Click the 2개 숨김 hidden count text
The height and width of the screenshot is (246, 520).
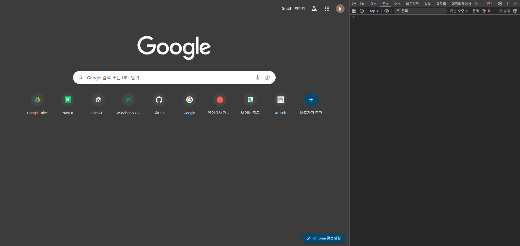point(504,11)
